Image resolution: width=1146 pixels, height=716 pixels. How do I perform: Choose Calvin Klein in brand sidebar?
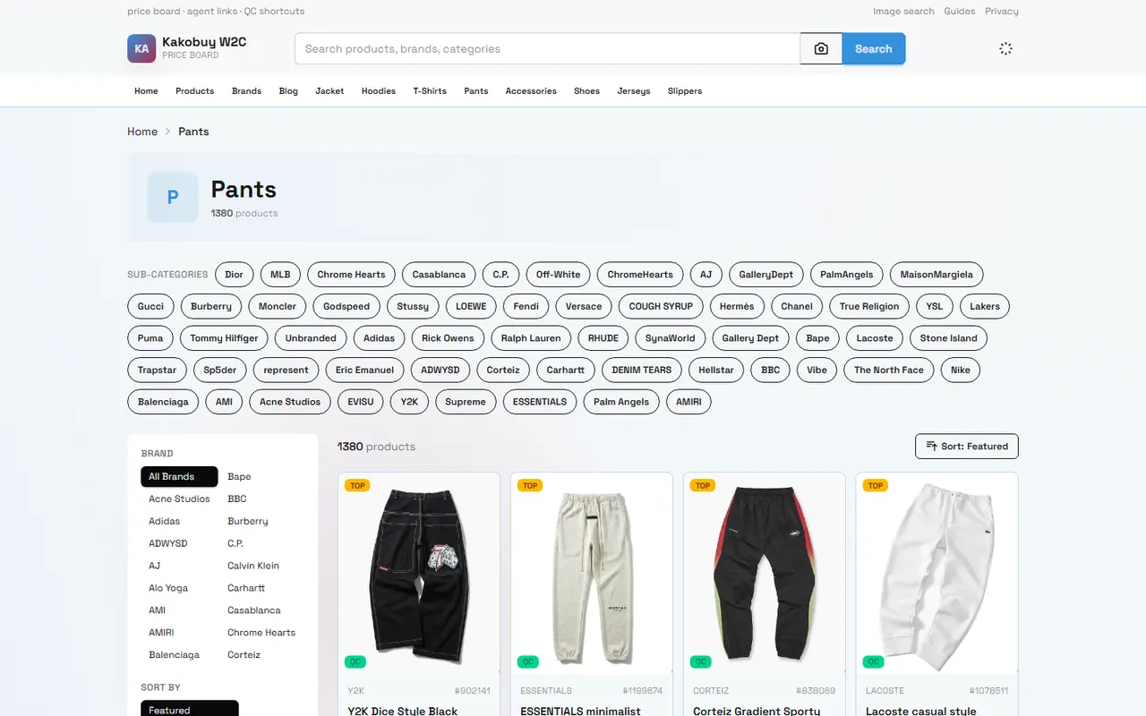253,566
